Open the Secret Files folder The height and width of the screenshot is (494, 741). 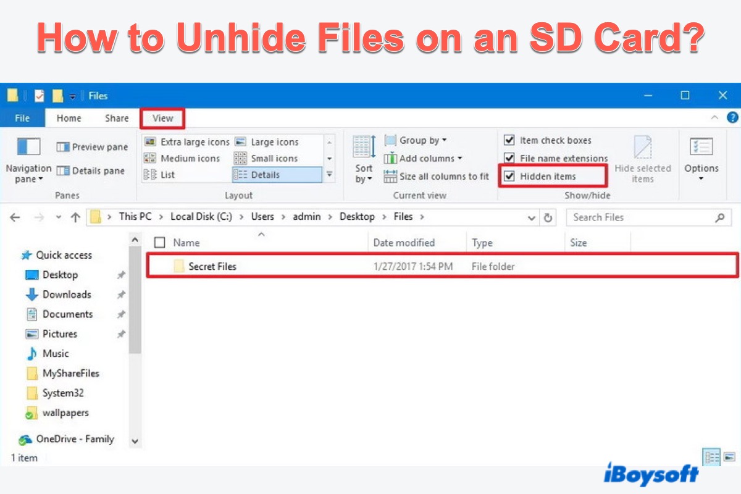(212, 267)
